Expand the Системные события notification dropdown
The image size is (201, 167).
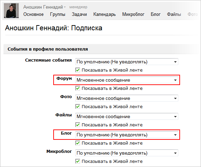tap(127, 62)
